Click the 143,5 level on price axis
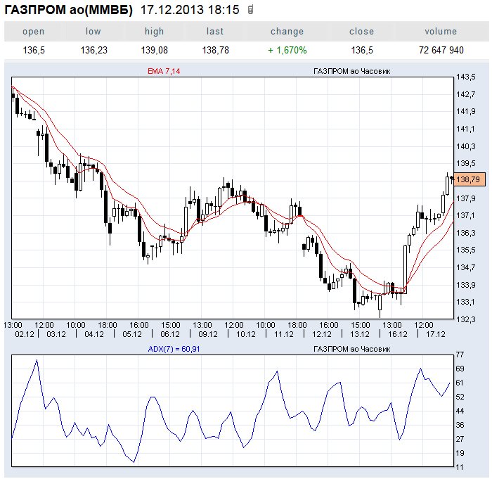492x479 pixels. 465,77
